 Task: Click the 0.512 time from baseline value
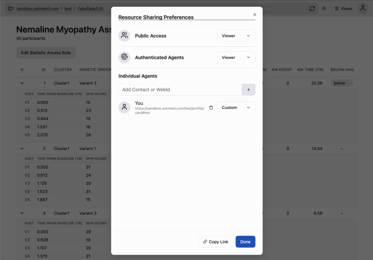42,111
